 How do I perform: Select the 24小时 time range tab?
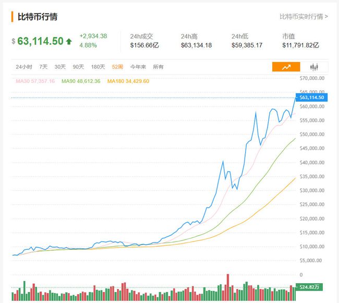[x=24, y=67]
